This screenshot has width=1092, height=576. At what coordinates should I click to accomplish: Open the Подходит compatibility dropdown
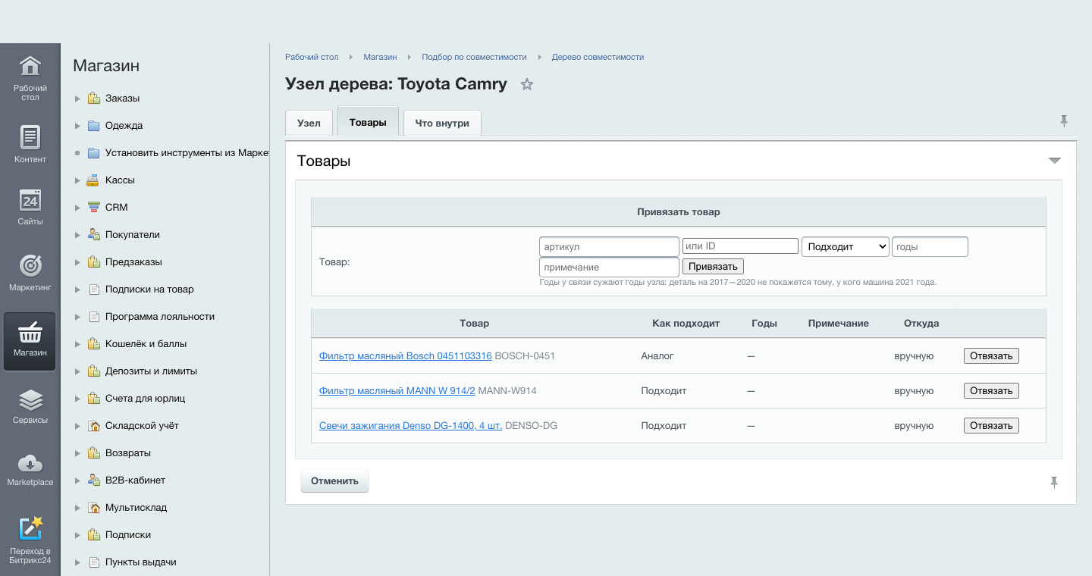coord(846,246)
